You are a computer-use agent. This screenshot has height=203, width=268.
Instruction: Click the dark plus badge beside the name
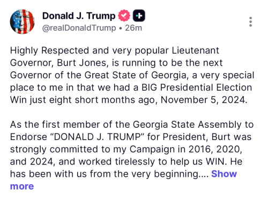click(x=139, y=15)
